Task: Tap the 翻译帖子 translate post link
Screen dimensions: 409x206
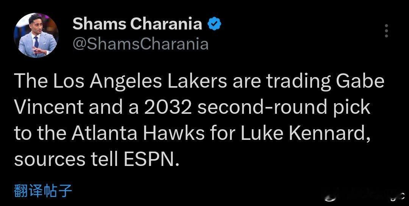Action: pyautogui.click(x=43, y=191)
